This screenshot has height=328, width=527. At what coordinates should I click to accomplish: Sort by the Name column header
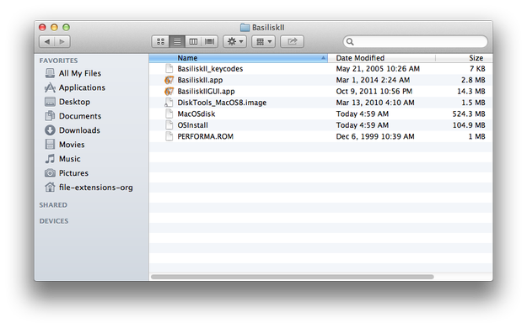(239, 58)
